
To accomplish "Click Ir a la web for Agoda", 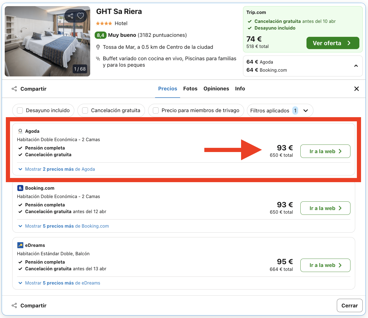I will click(325, 151).
